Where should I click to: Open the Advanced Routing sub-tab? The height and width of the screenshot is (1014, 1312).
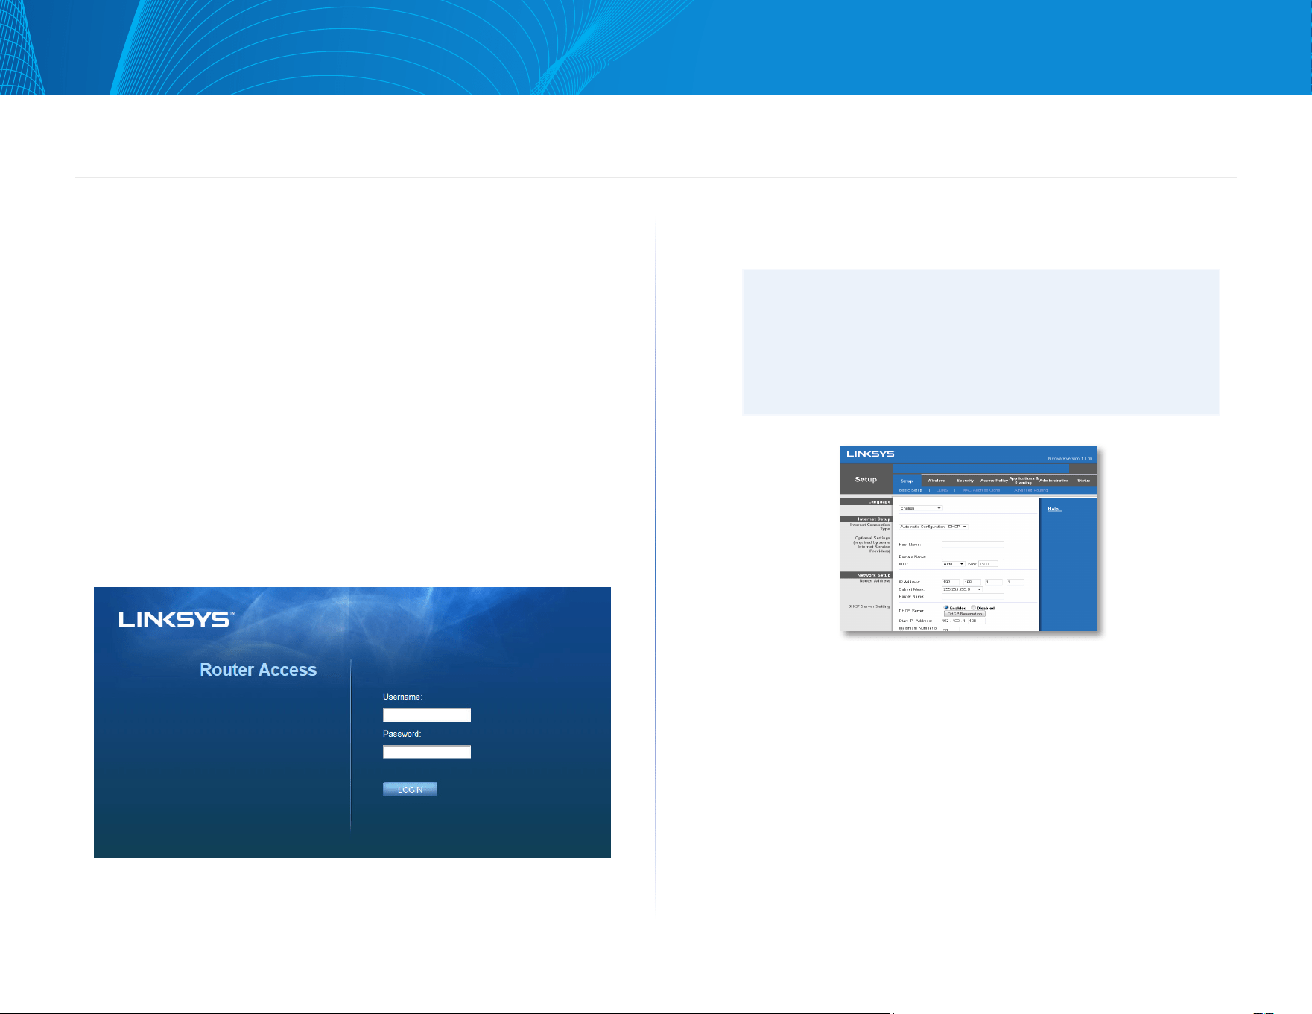coord(1031,490)
